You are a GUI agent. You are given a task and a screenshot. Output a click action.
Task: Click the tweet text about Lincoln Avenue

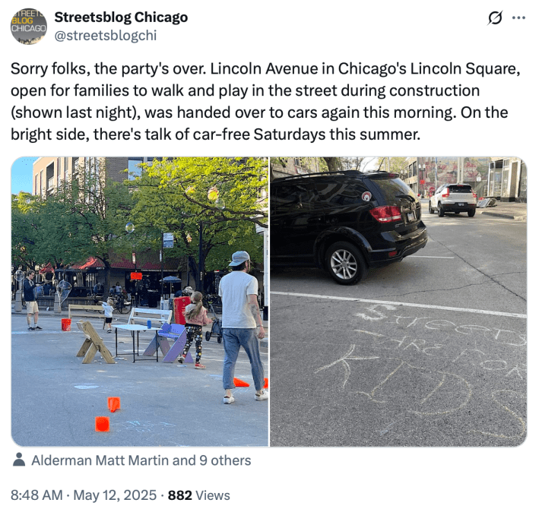(x=265, y=101)
